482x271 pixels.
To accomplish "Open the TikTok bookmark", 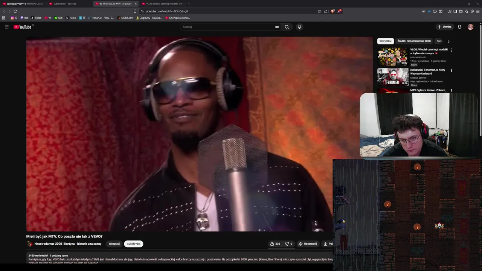I will (36, 18).
